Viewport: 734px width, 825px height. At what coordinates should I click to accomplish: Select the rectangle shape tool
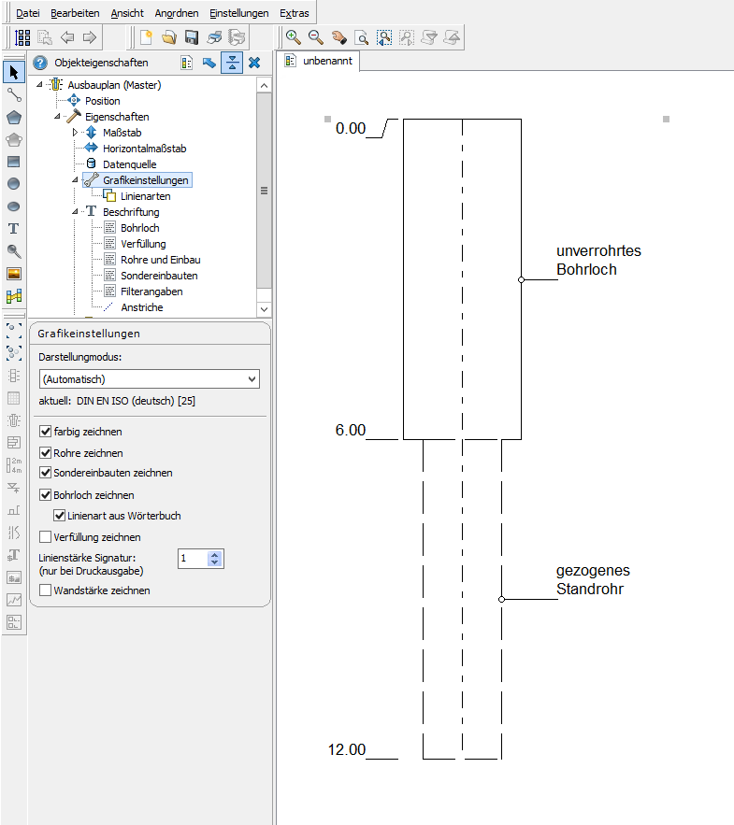[14, 162]
